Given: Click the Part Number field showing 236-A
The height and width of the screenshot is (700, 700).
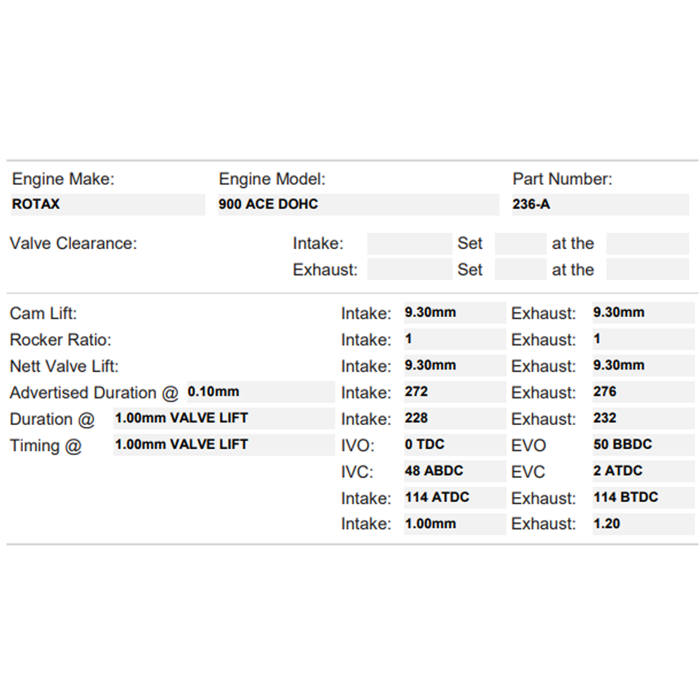Looking at the screenshot, I should point(600,204).
